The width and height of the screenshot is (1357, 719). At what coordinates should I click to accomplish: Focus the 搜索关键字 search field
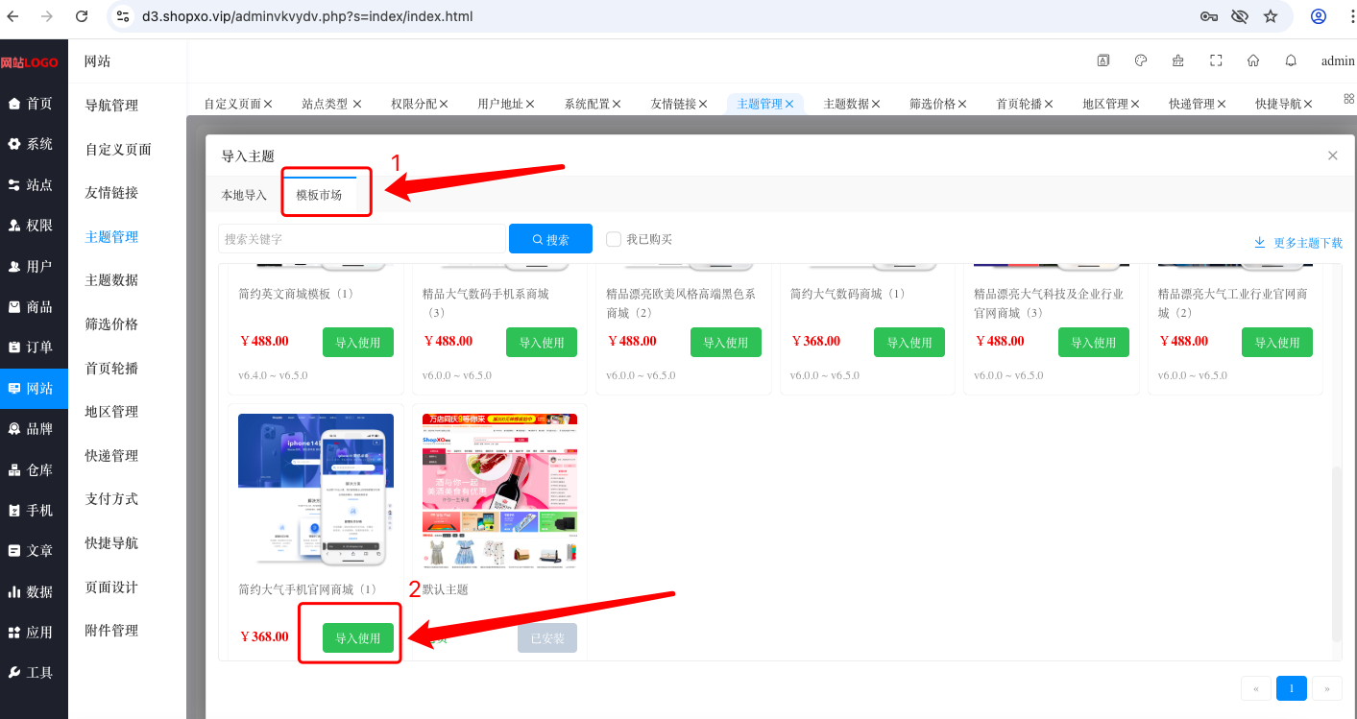[x=362, y=239]
